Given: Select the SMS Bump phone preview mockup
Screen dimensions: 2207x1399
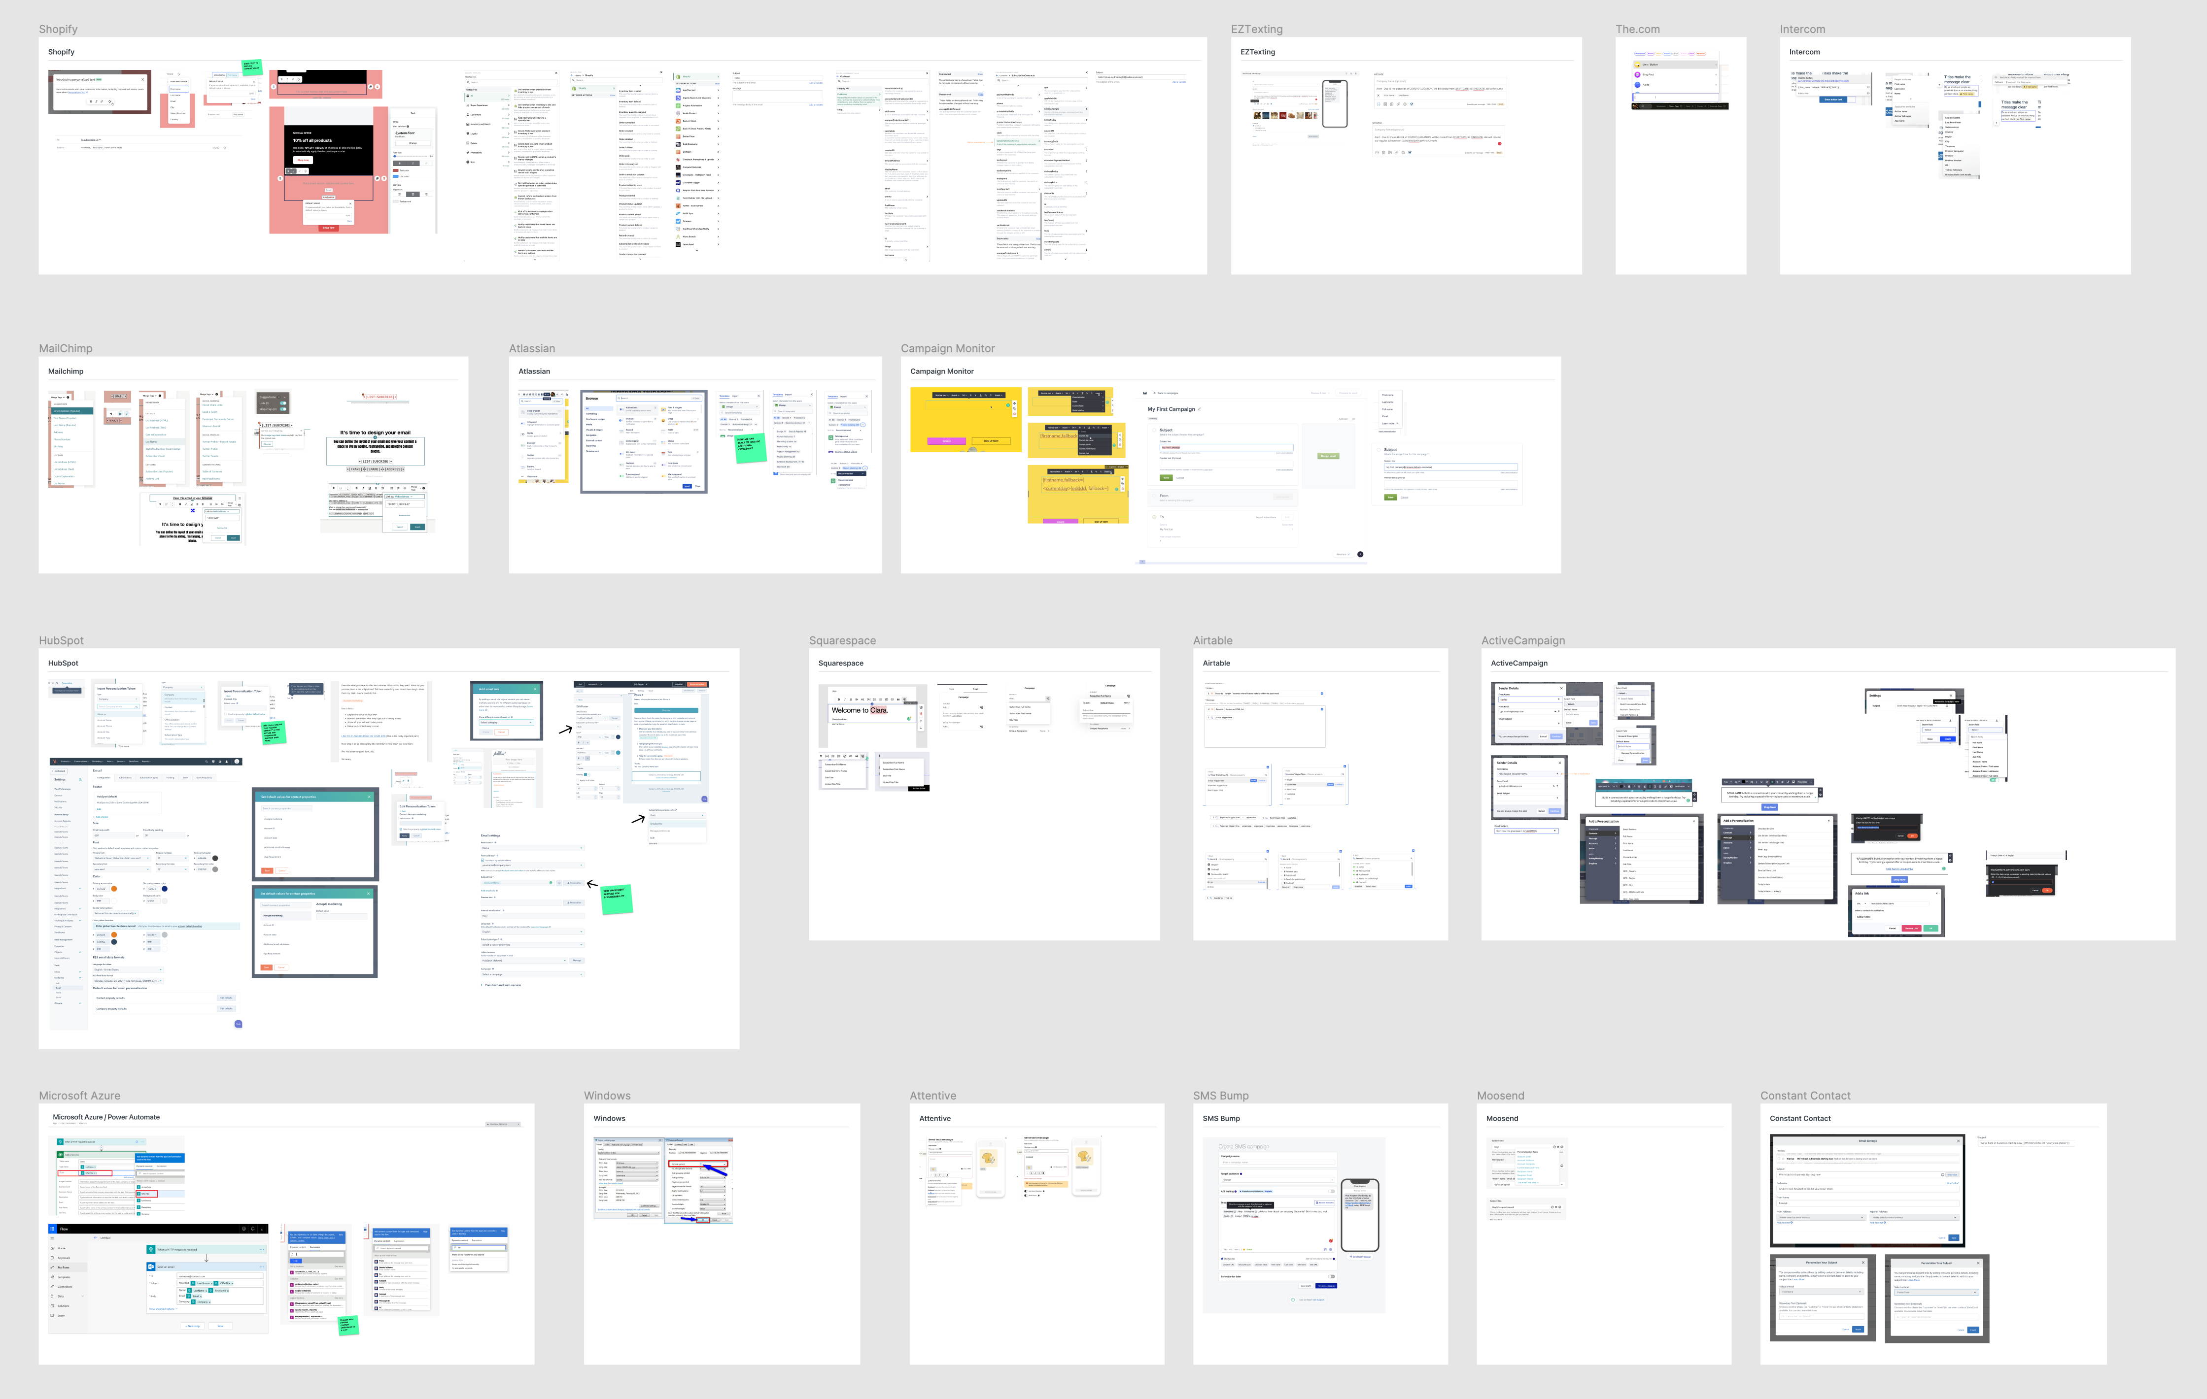Looking at the screenshot, I should point(1359,1215).
